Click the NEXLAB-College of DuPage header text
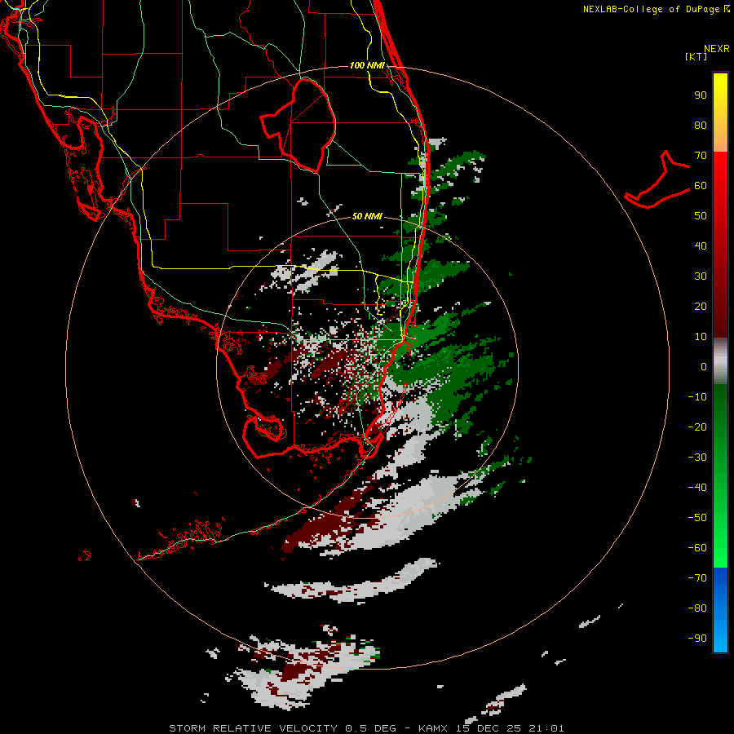This screenshot has height=734, width=734. (656, 9)
